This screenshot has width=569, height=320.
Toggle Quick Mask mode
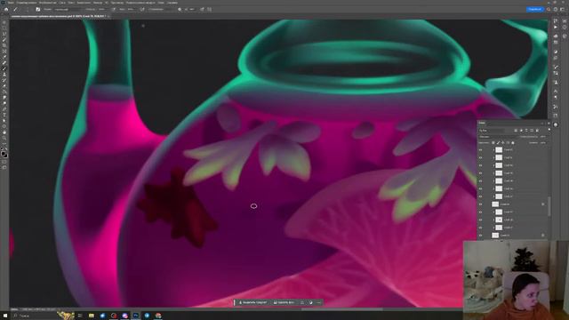click(x=4, y=162)
